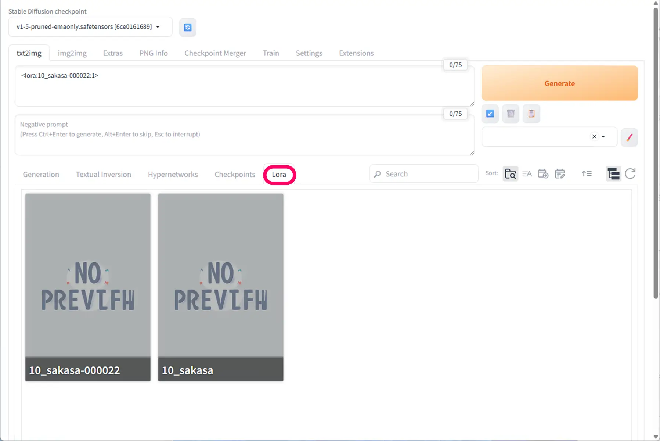Click the prompt 0/75 token counter
This screenshot has width=660, height=441.
(x=455, y=65)
